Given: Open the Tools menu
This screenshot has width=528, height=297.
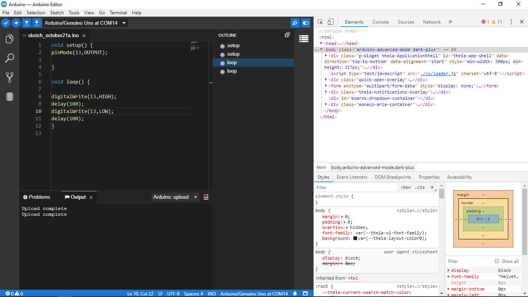Looking at the screenshot, I should click(x=74, y=13).
